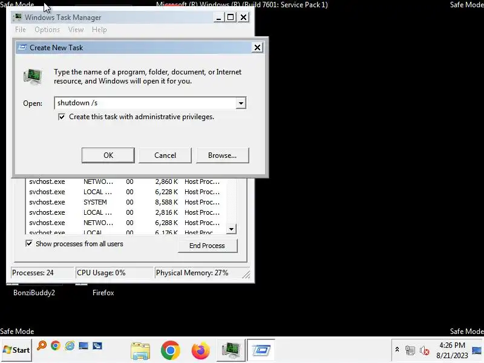Click the 8,588 K memory cell
The image size is (484, 363).
pyautogui.click(x=166, y=202)
